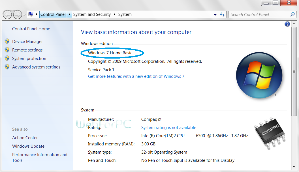The height and width of the screenshot is (172, 299).
Task: Open Device Manager
Action: pos(27,42)
